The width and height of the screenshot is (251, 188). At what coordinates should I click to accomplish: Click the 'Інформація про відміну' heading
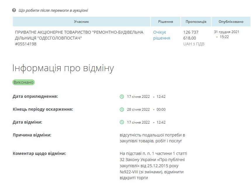(63, 68)
